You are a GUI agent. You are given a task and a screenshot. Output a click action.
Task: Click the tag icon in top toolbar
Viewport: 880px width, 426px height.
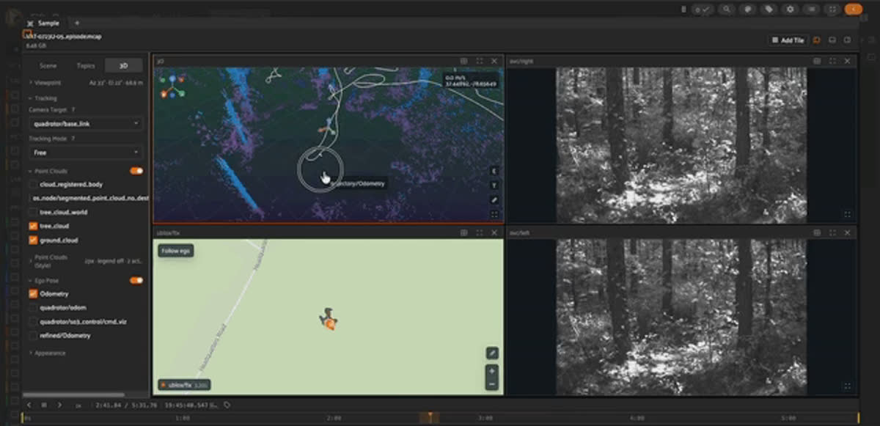click(769, 10)
